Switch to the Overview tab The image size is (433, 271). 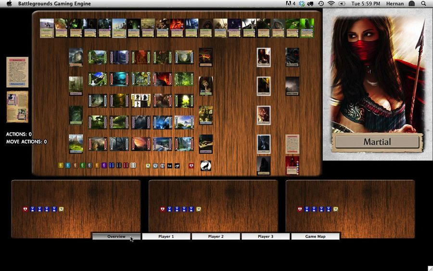point(116,236)
